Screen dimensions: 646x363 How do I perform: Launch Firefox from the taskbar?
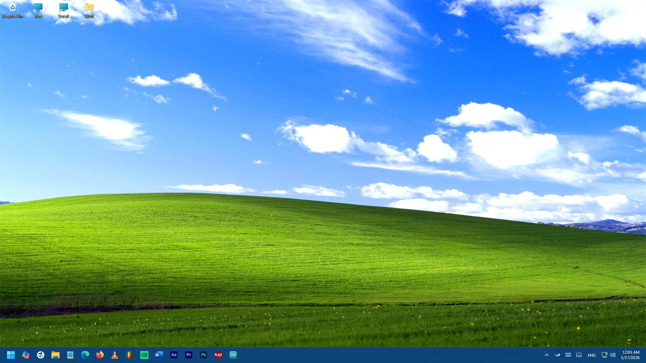[100, 355]
